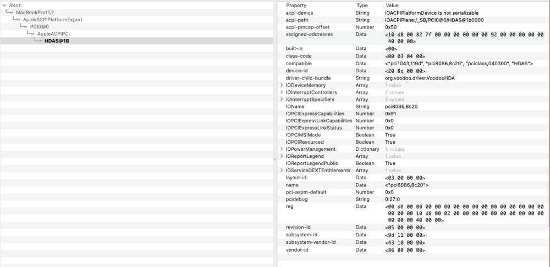The height and width of the screenshot is (267, 550).
Task: Click the name value <"pci8086,8c20">
Action: click(x=407, y=185)
